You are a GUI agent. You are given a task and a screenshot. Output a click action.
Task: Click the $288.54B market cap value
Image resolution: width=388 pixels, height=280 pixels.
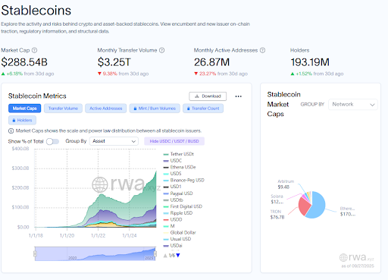tap(24, 62)
